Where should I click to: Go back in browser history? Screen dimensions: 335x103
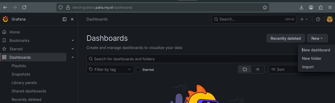click(x=5, y=7)
